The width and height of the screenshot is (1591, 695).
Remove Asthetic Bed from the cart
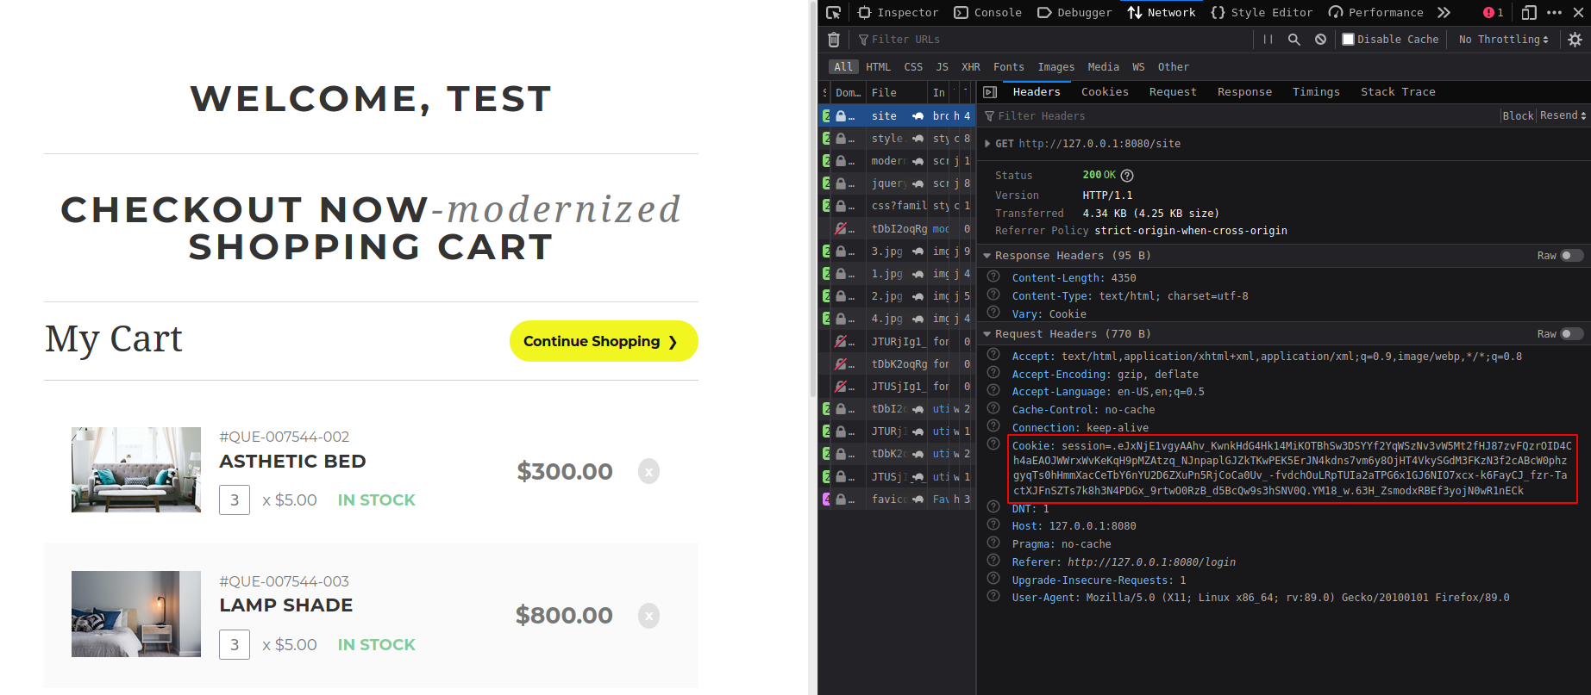(x=648, y=472)
